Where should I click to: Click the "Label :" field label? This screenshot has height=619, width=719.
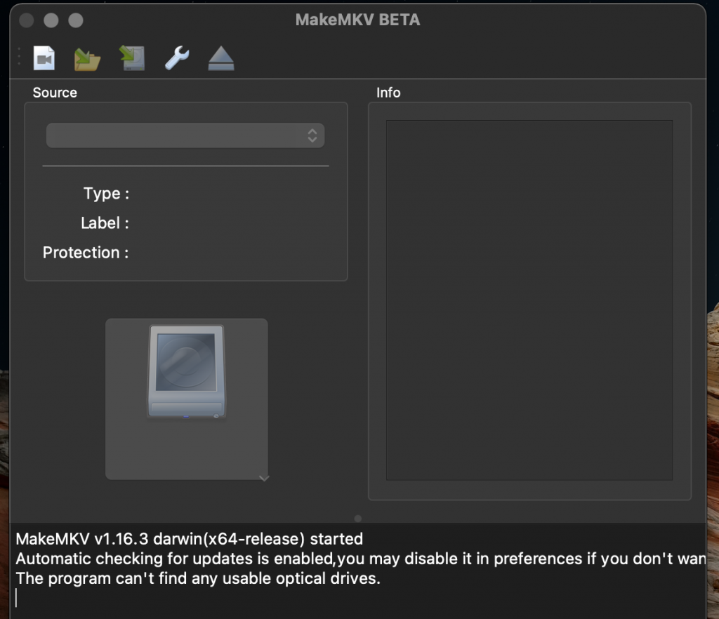pyautogui.click(x=105, y=223)
